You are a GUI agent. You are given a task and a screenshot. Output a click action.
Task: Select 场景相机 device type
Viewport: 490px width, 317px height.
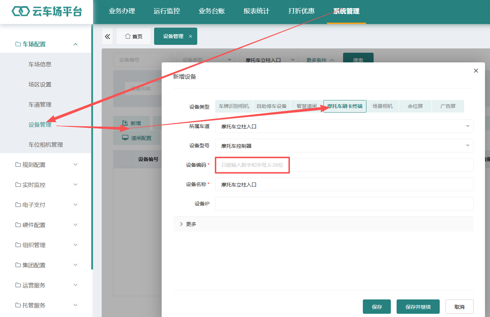[383, 106]
